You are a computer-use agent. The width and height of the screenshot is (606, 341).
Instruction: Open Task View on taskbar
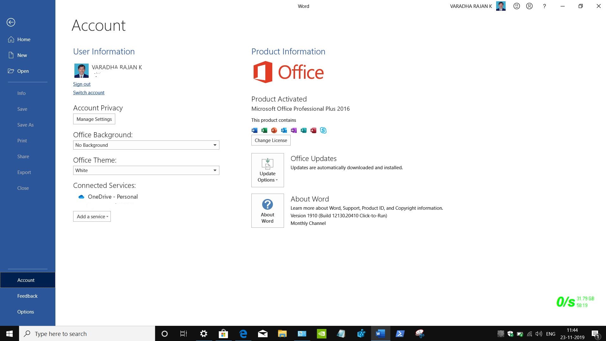[x=184, y=334]
